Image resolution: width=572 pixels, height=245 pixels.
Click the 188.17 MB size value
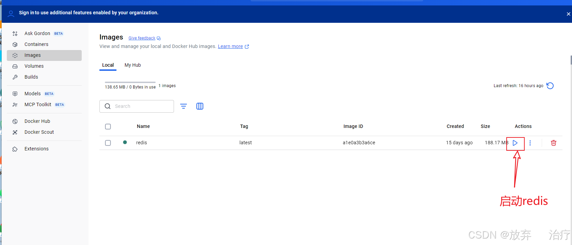(496, 143)
